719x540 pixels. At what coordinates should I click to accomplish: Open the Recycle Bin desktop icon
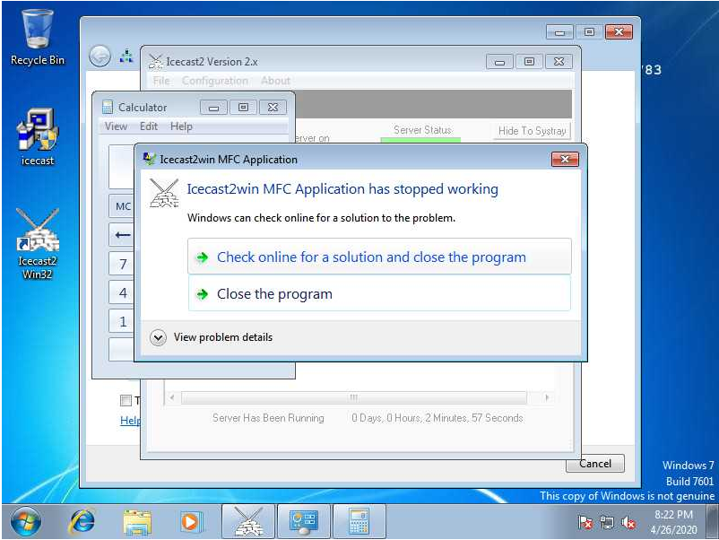37,36
